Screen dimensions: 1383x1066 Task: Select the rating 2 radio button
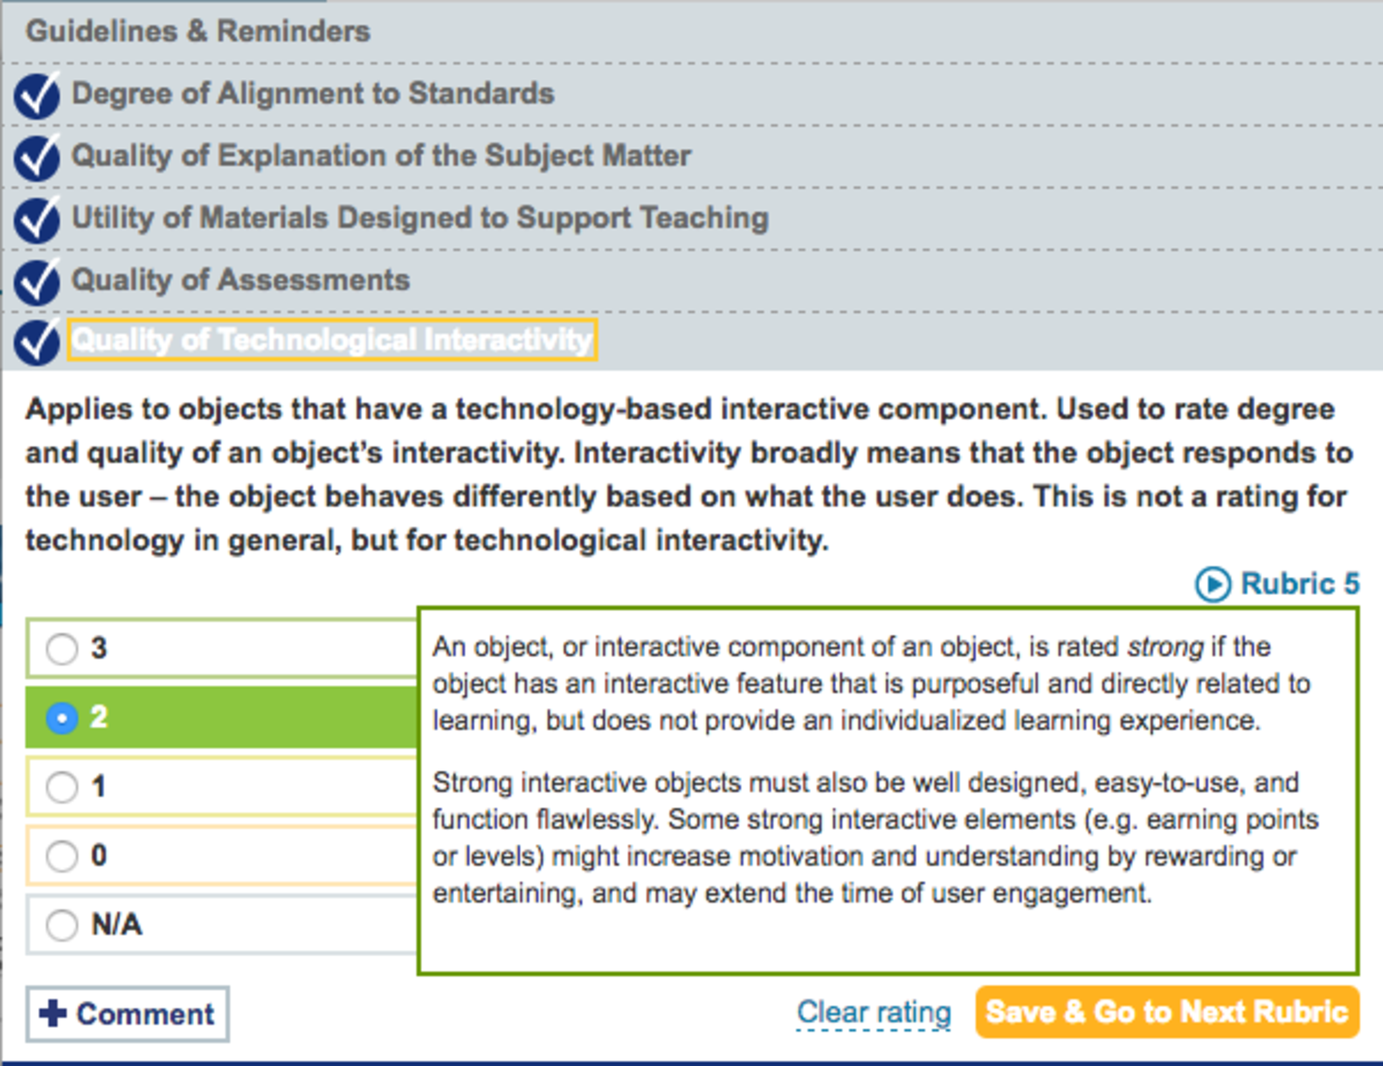pos(61,718)
